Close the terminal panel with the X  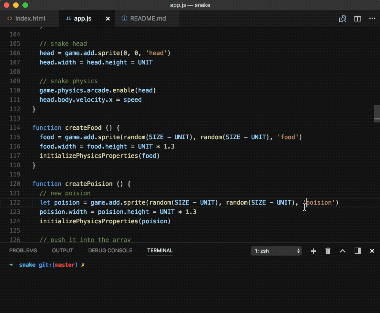click(x=372, y=251)
